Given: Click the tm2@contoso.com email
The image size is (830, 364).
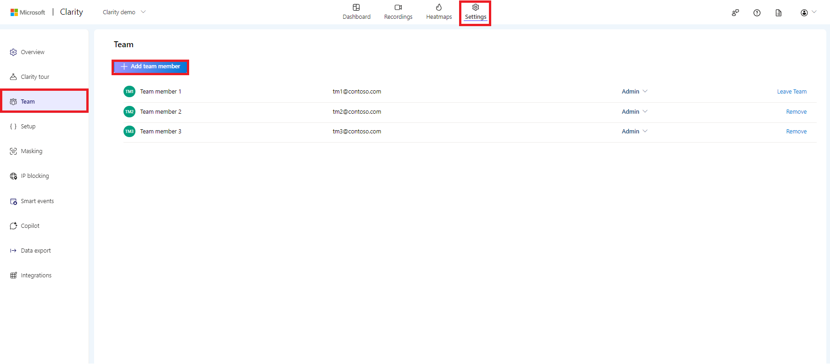Looking at the screenshot, I should coord(357,112).
